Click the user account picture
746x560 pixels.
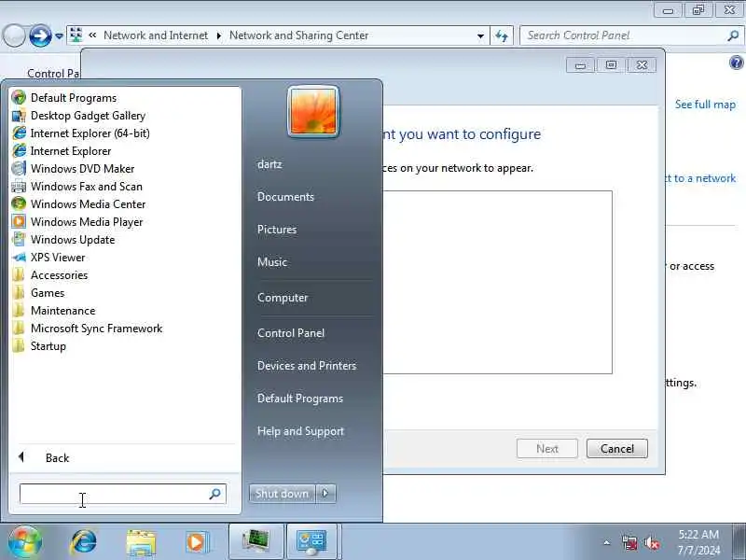(313, 111)
